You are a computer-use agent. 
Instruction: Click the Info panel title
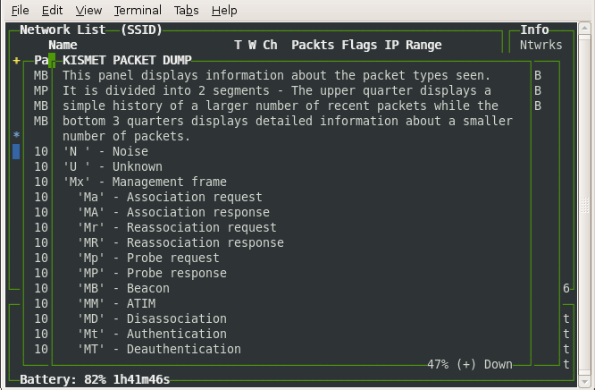point(534,30)
